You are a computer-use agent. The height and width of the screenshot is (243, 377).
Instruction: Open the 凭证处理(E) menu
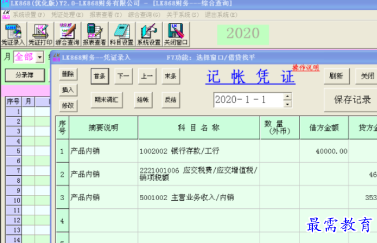[x=67, y=15]
